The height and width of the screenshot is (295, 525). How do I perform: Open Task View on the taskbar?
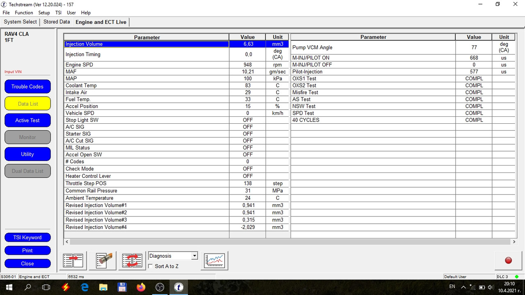coord(46,287)
